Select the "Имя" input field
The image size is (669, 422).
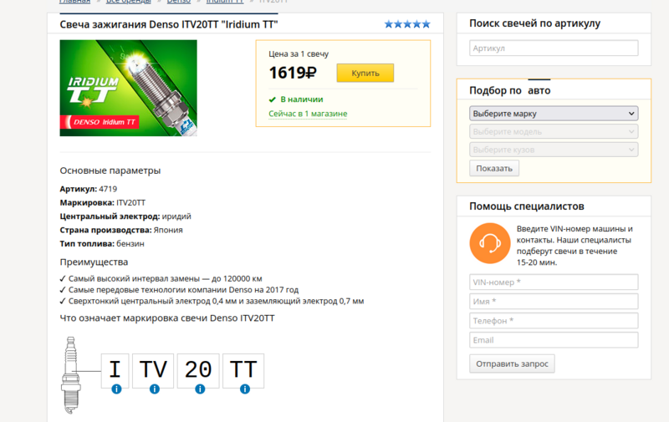[x=554, y=302]
